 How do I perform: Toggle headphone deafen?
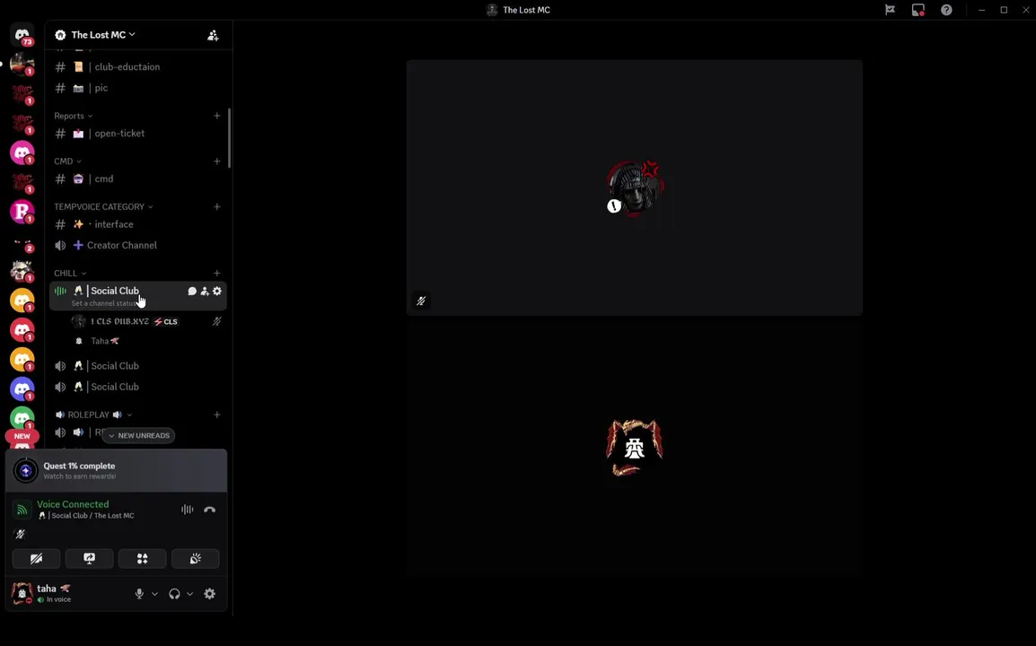pyautogui.click(x=174, y=594)
